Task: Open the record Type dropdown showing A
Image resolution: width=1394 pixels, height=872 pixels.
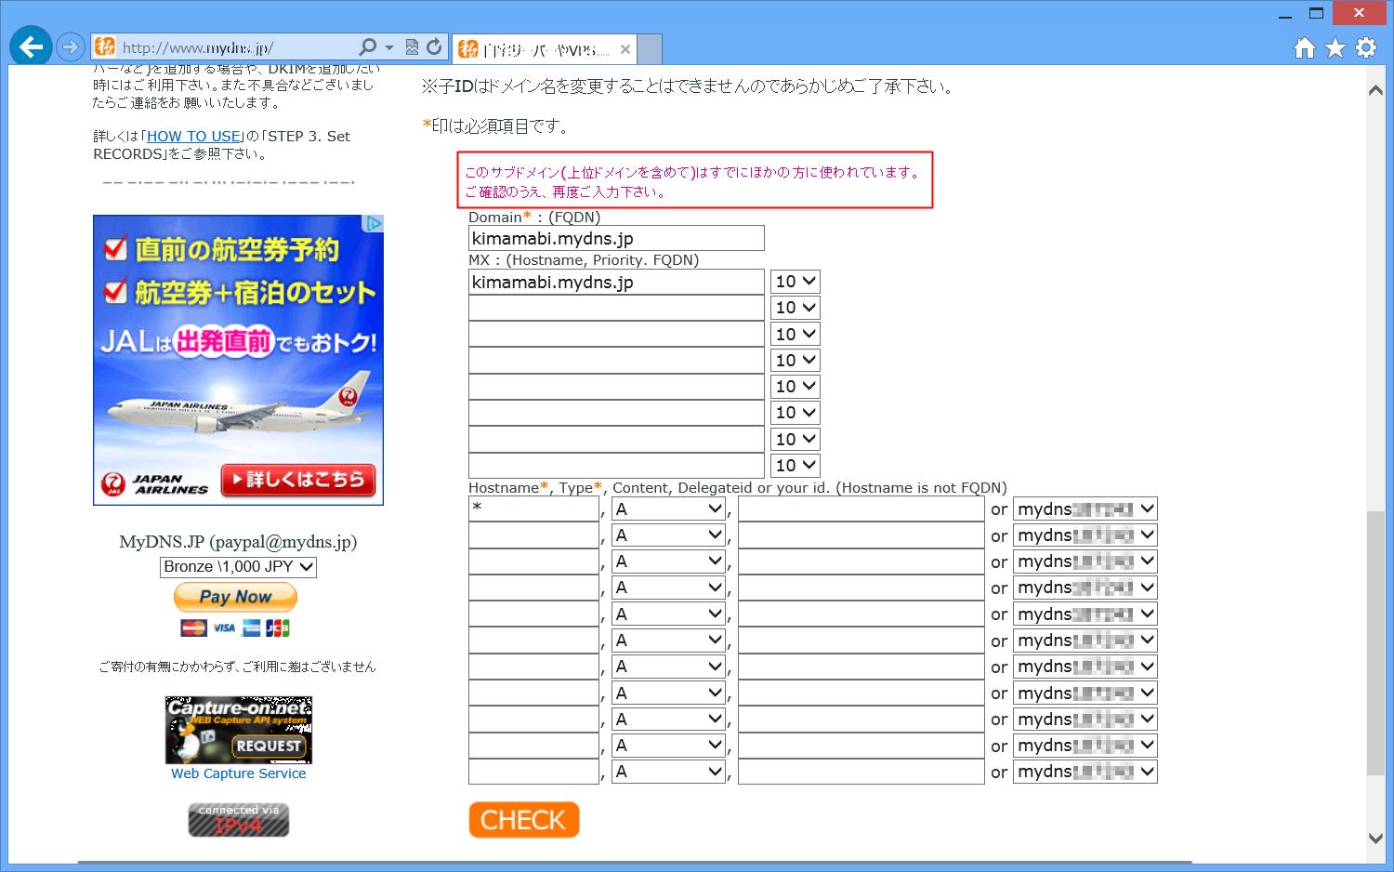Action: pos(668,508)
